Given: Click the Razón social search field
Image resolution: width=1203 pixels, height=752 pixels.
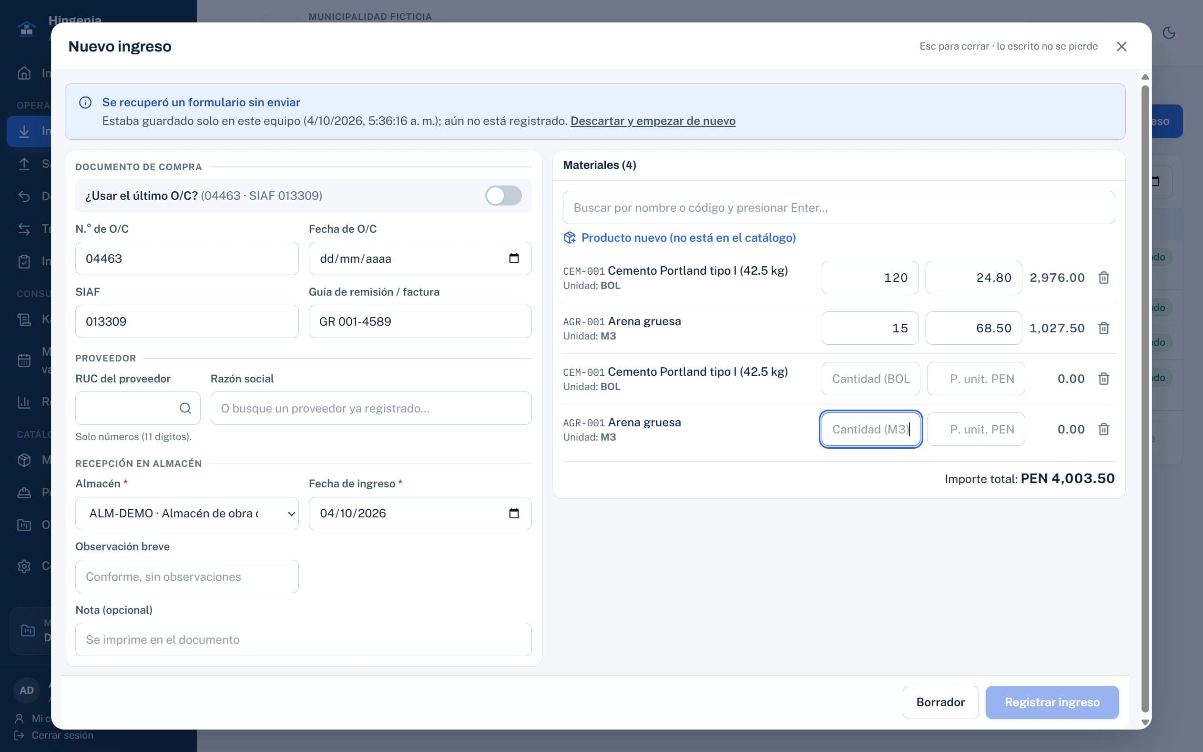Looking at the screenshot, I should (x=371, y=408).
